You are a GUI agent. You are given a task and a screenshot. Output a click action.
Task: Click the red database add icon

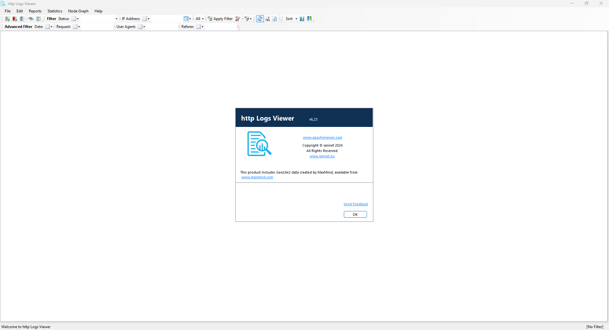(x=15, y=19)
